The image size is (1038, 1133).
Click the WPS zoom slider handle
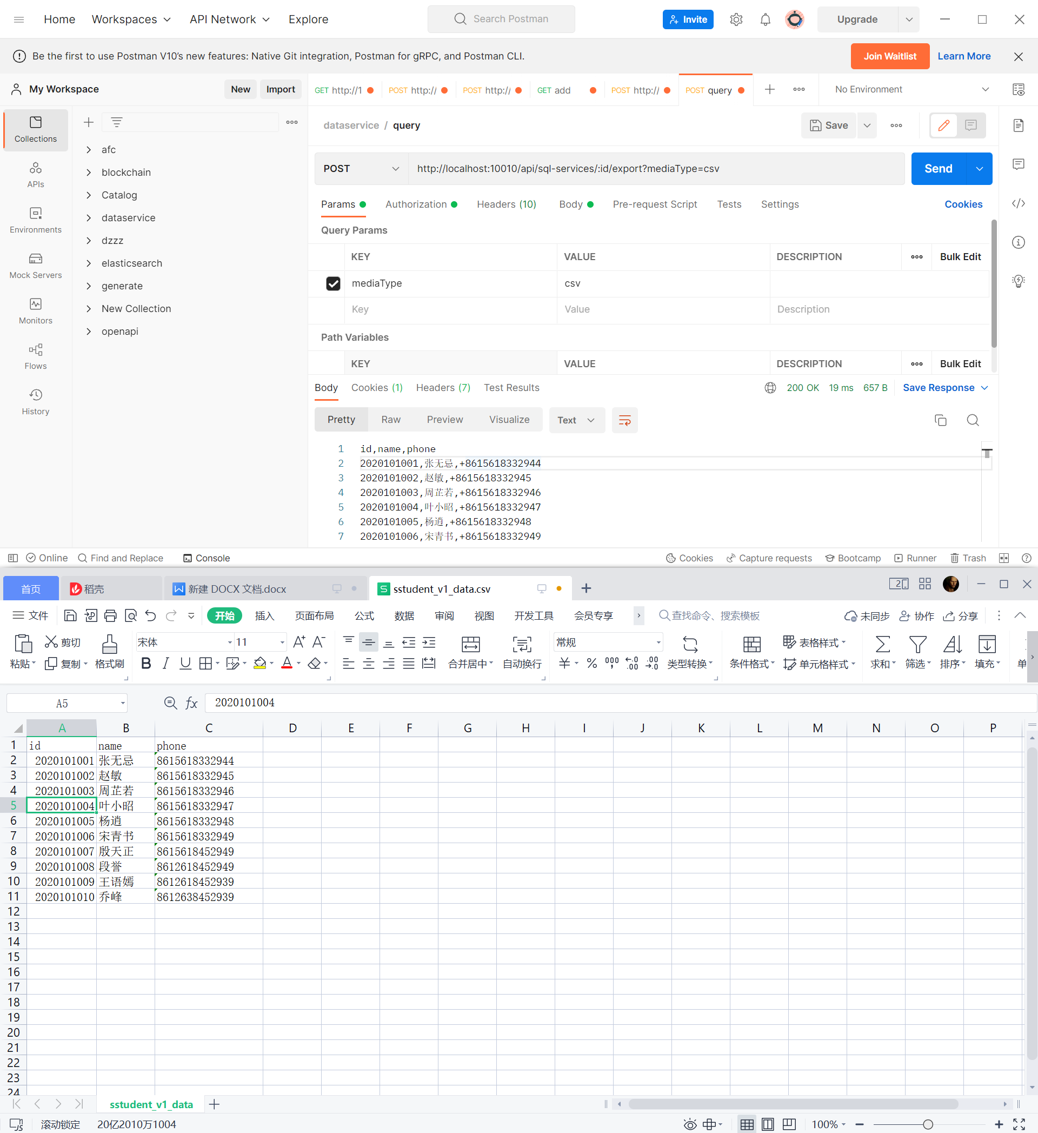pyautogui.click(x=928, y=1124)
